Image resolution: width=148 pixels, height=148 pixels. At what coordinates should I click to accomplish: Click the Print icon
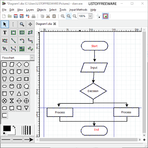(34, 16)
